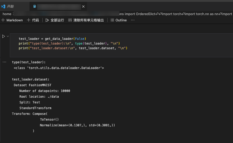The width and height of the screenshot is (233, 143).
Task: Close the open notebook tab
Action: pyautogui.click(x=83, y=7)
